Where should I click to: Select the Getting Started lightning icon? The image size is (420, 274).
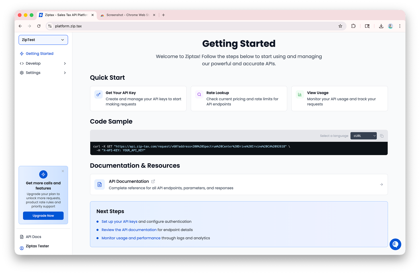(x=22, y=53)
